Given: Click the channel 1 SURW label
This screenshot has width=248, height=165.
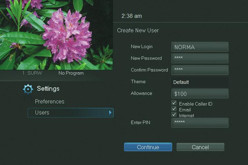Looking at the screenshot, I should click(32, 73).
